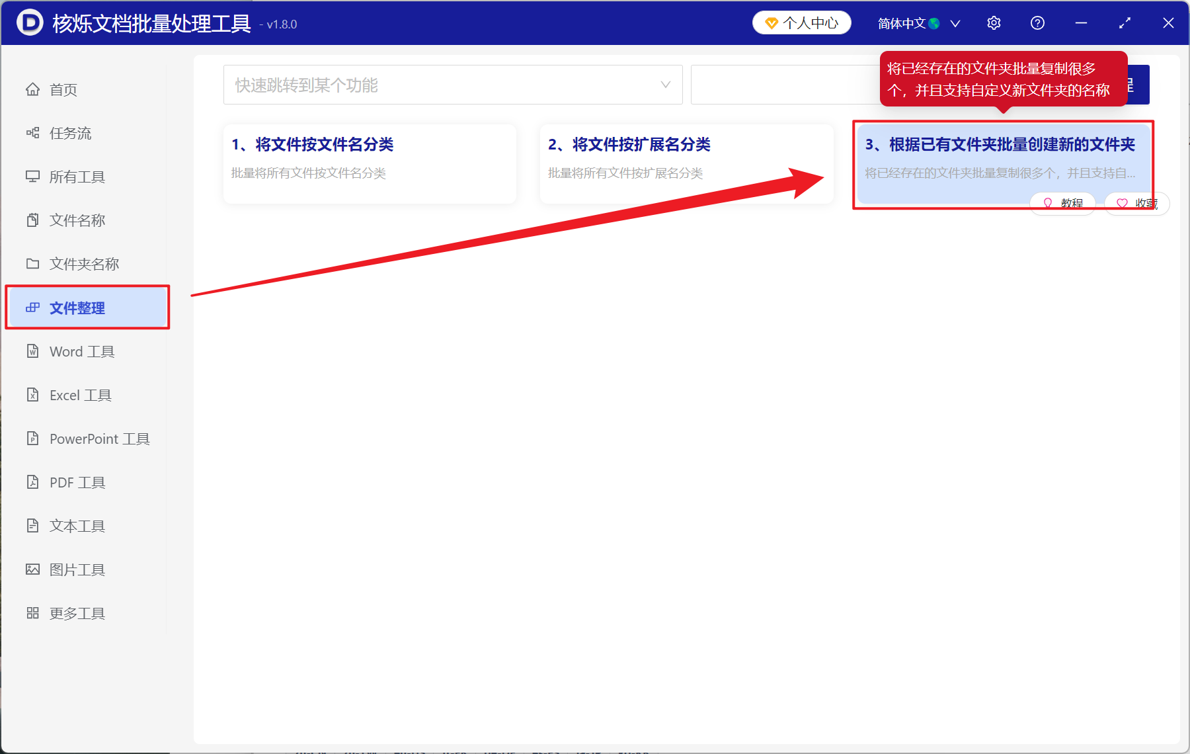
Task: Open the app settings gear
Action: pos(994,22)
